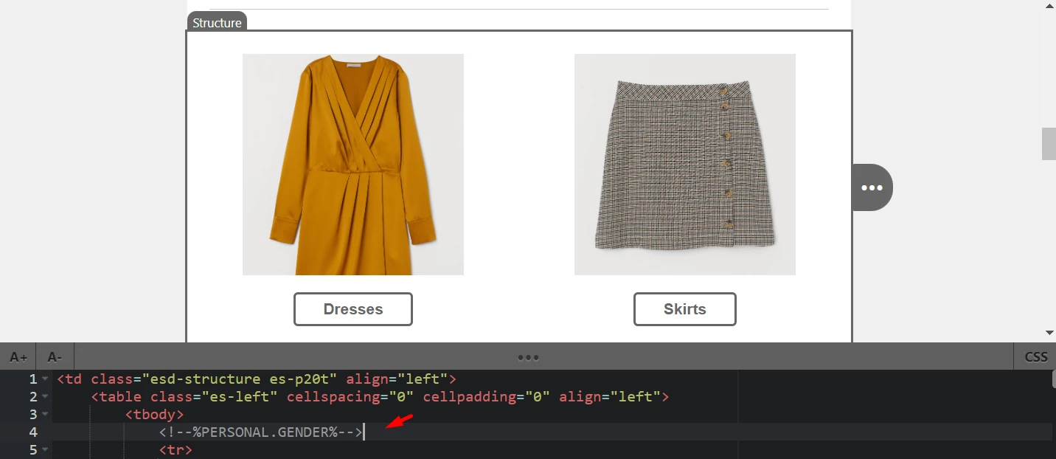
Task: Collapse code line 3 fold arrow
Action: [x=46, y=415]
